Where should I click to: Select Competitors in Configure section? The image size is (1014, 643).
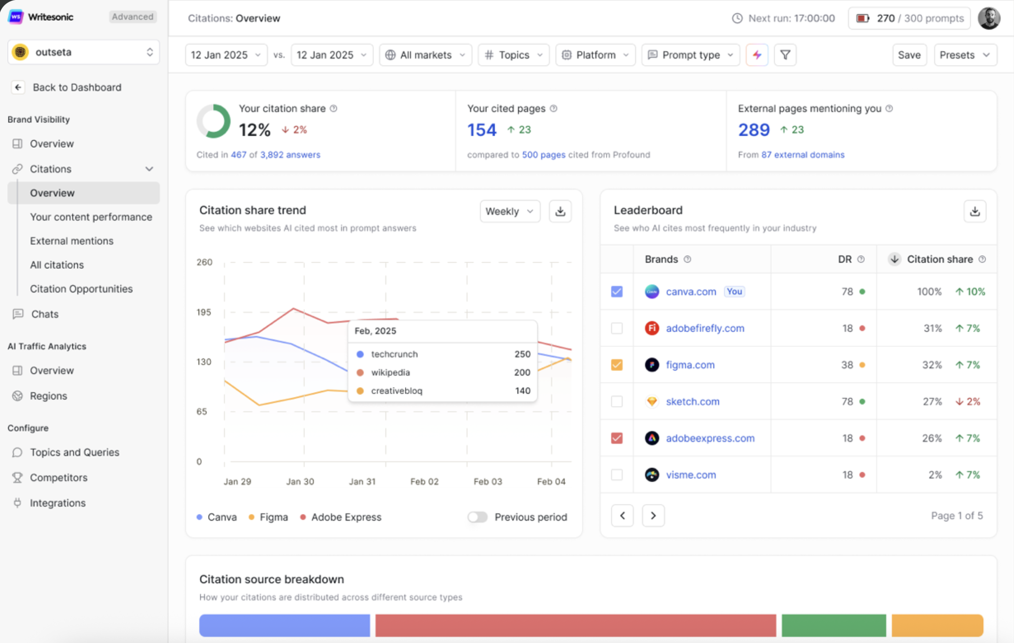(x=59, y=477)
